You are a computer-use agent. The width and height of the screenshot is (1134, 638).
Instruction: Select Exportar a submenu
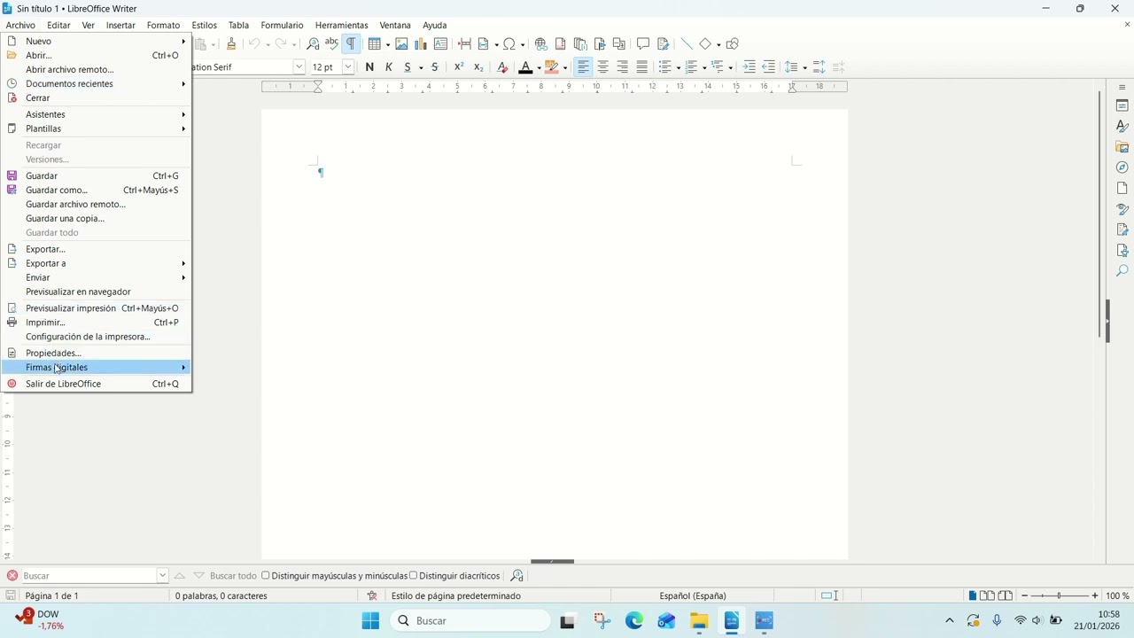tap(96, 263)
